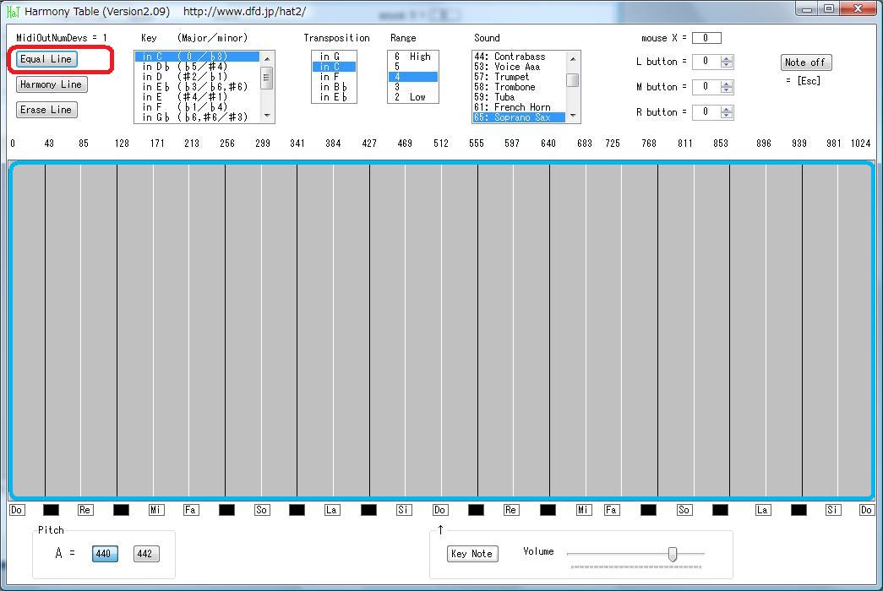Choose 'in C' transposition
This screenshot has height=591, width=883.
[334, 67]
